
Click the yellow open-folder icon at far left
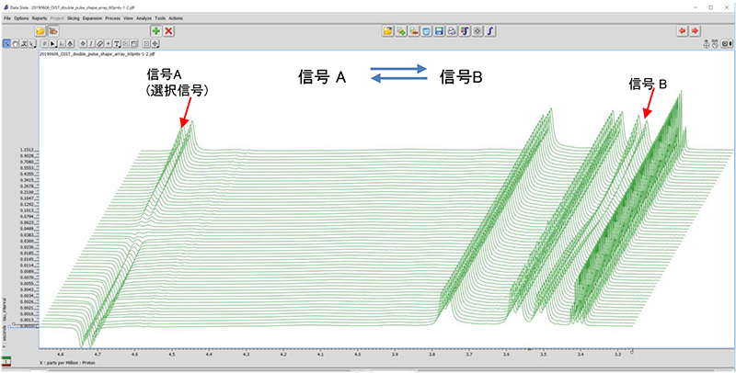tap(40, 31)
